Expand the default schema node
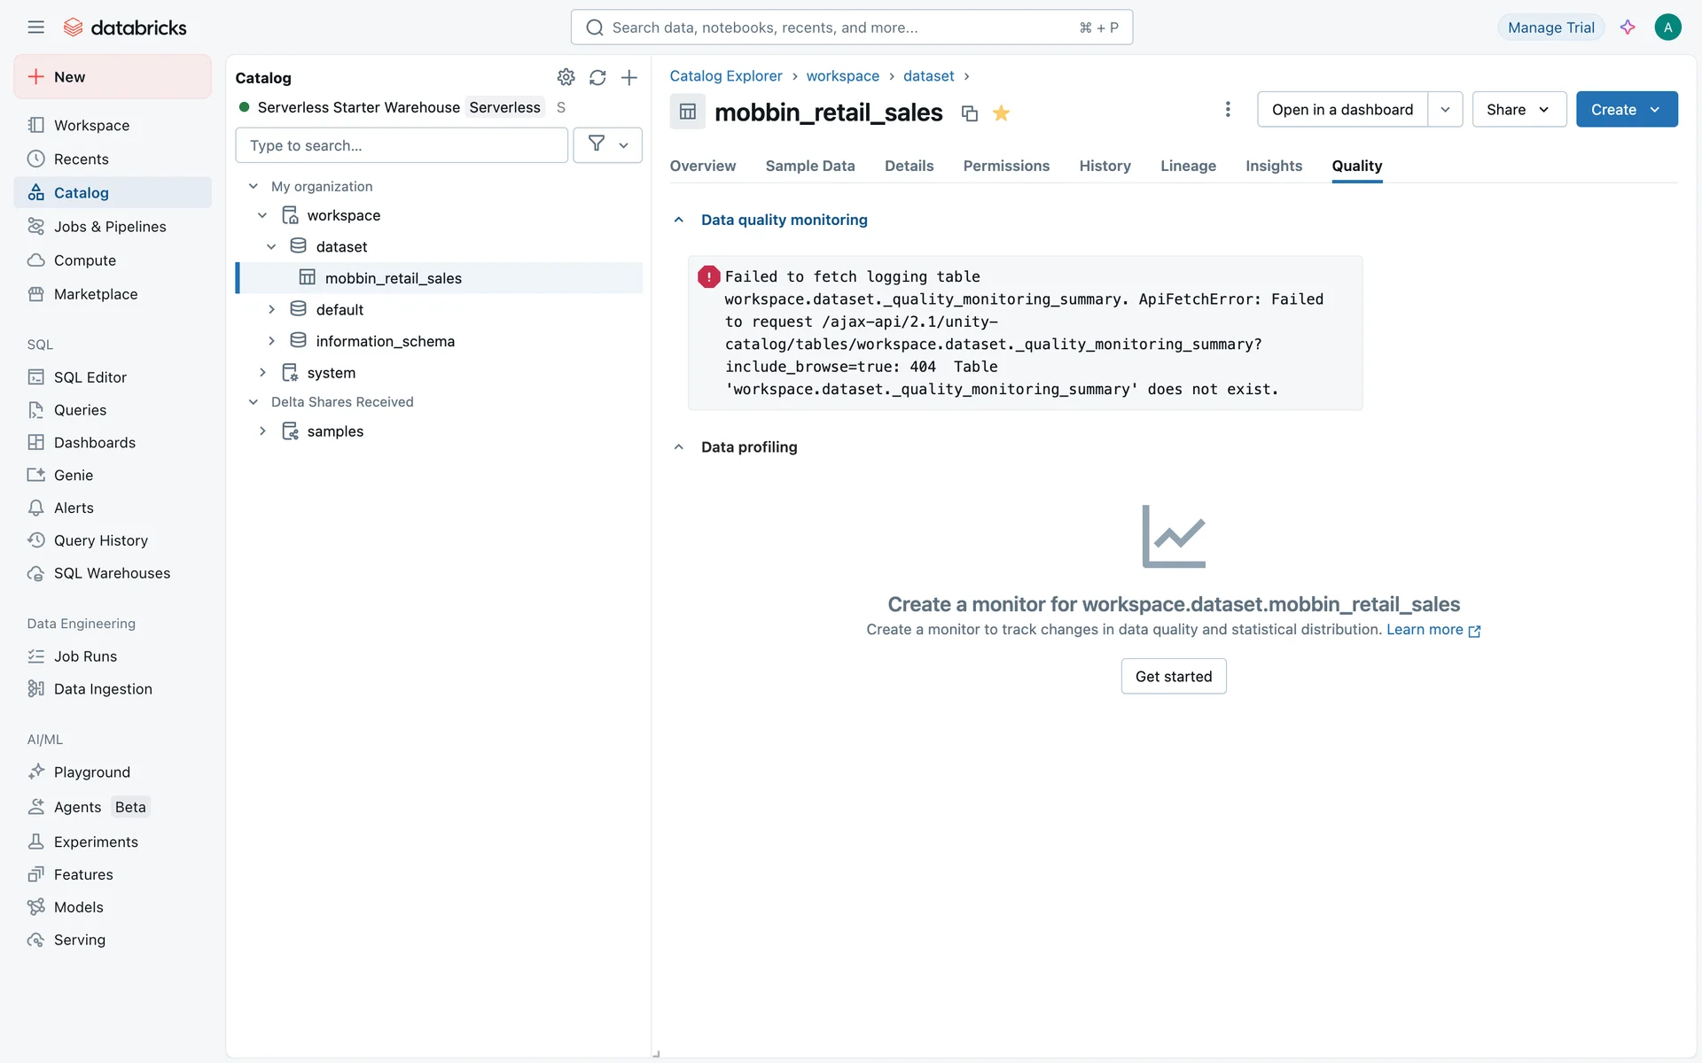 [272, 309]
